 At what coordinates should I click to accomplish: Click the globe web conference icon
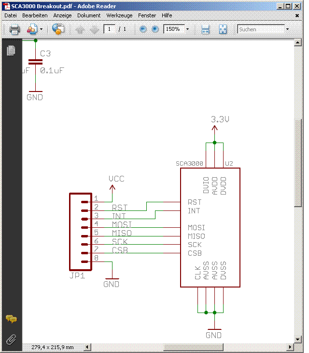(58, 29)
